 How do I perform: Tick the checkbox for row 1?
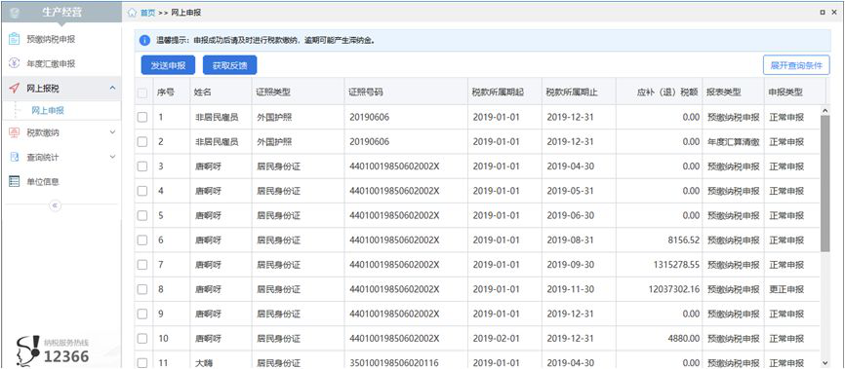point(142,117)
